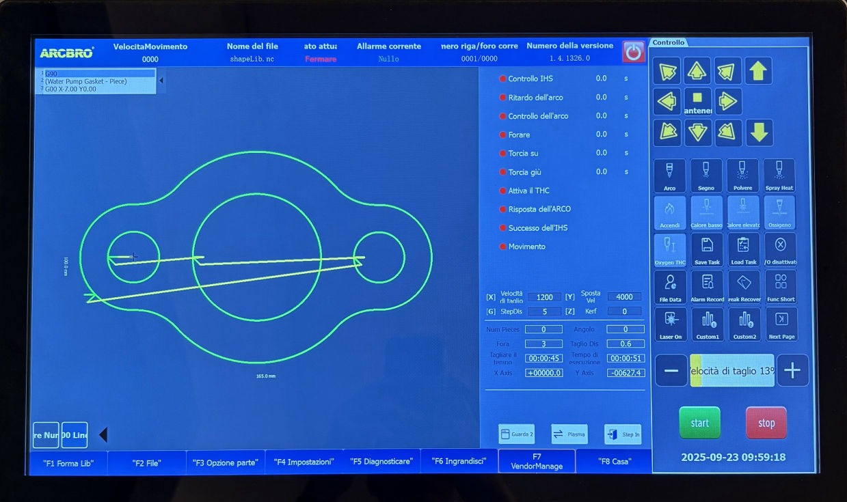Jog the torch with the left arrow

(x=667, y=102)
